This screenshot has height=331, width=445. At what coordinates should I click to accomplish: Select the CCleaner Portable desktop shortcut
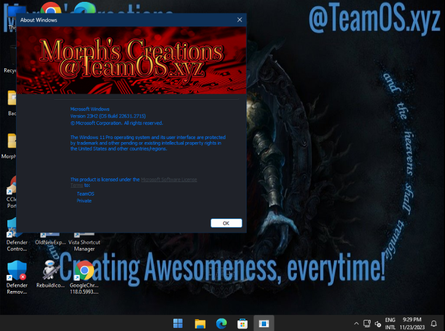pos(11,192)
